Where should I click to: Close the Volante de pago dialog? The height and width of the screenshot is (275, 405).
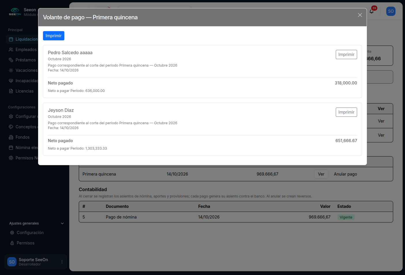[360, 15]
